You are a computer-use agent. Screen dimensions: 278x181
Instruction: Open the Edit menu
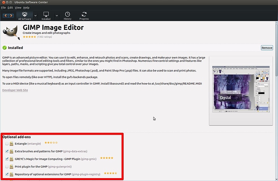pos(10,8)
